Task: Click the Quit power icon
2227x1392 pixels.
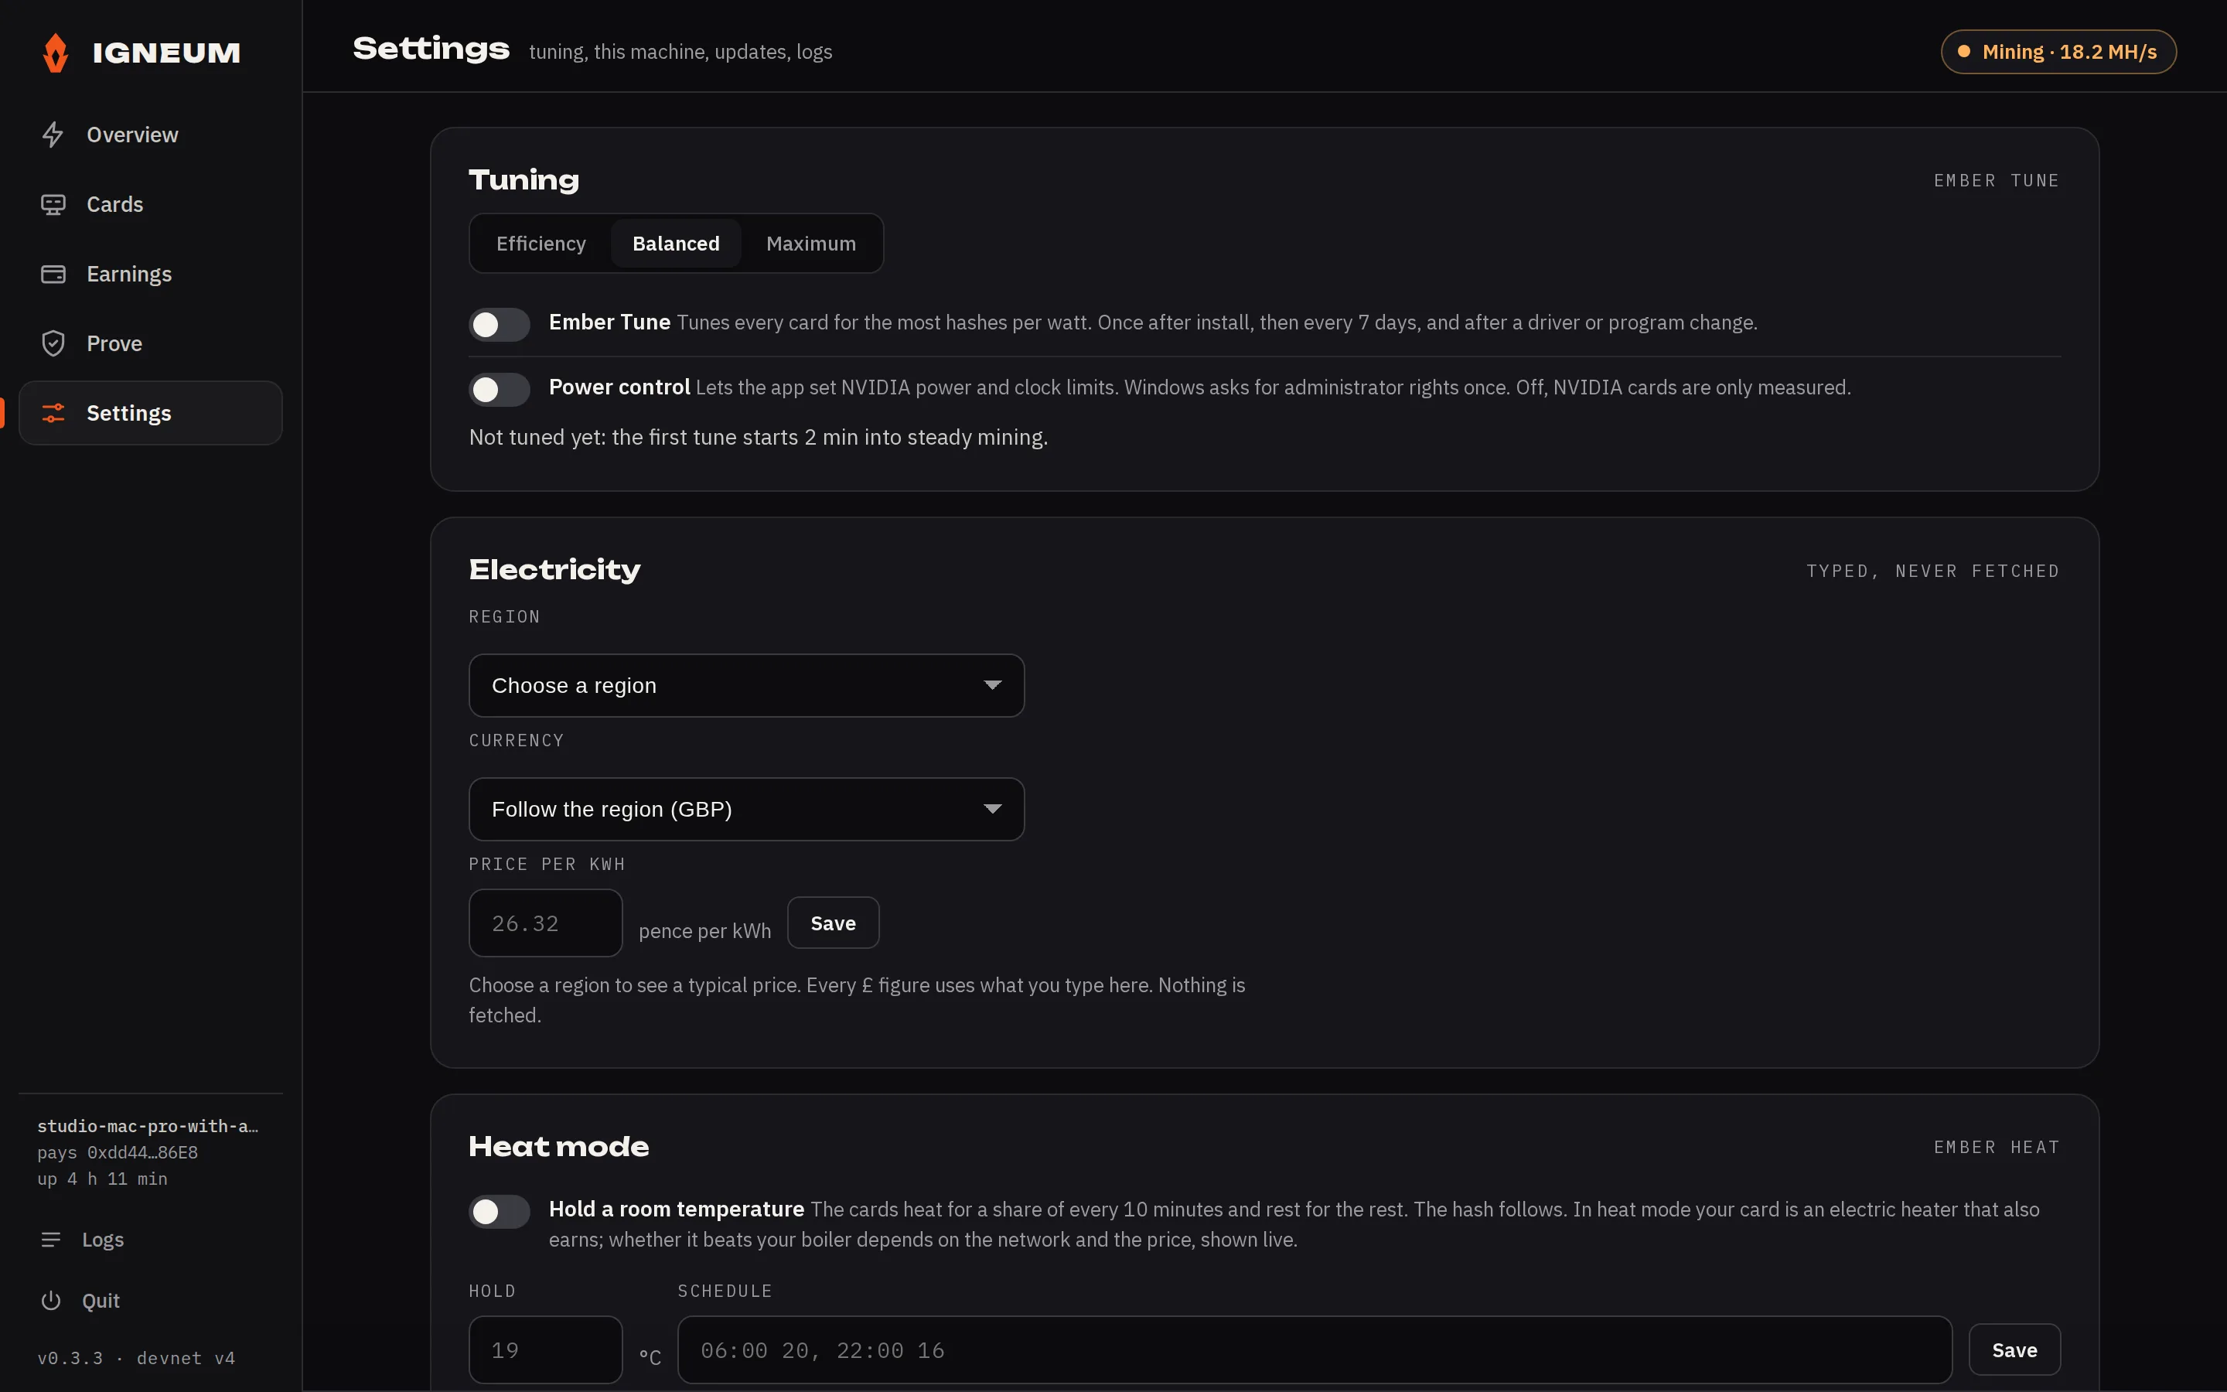Action: pyautogui.click(x=50, y=1301)
